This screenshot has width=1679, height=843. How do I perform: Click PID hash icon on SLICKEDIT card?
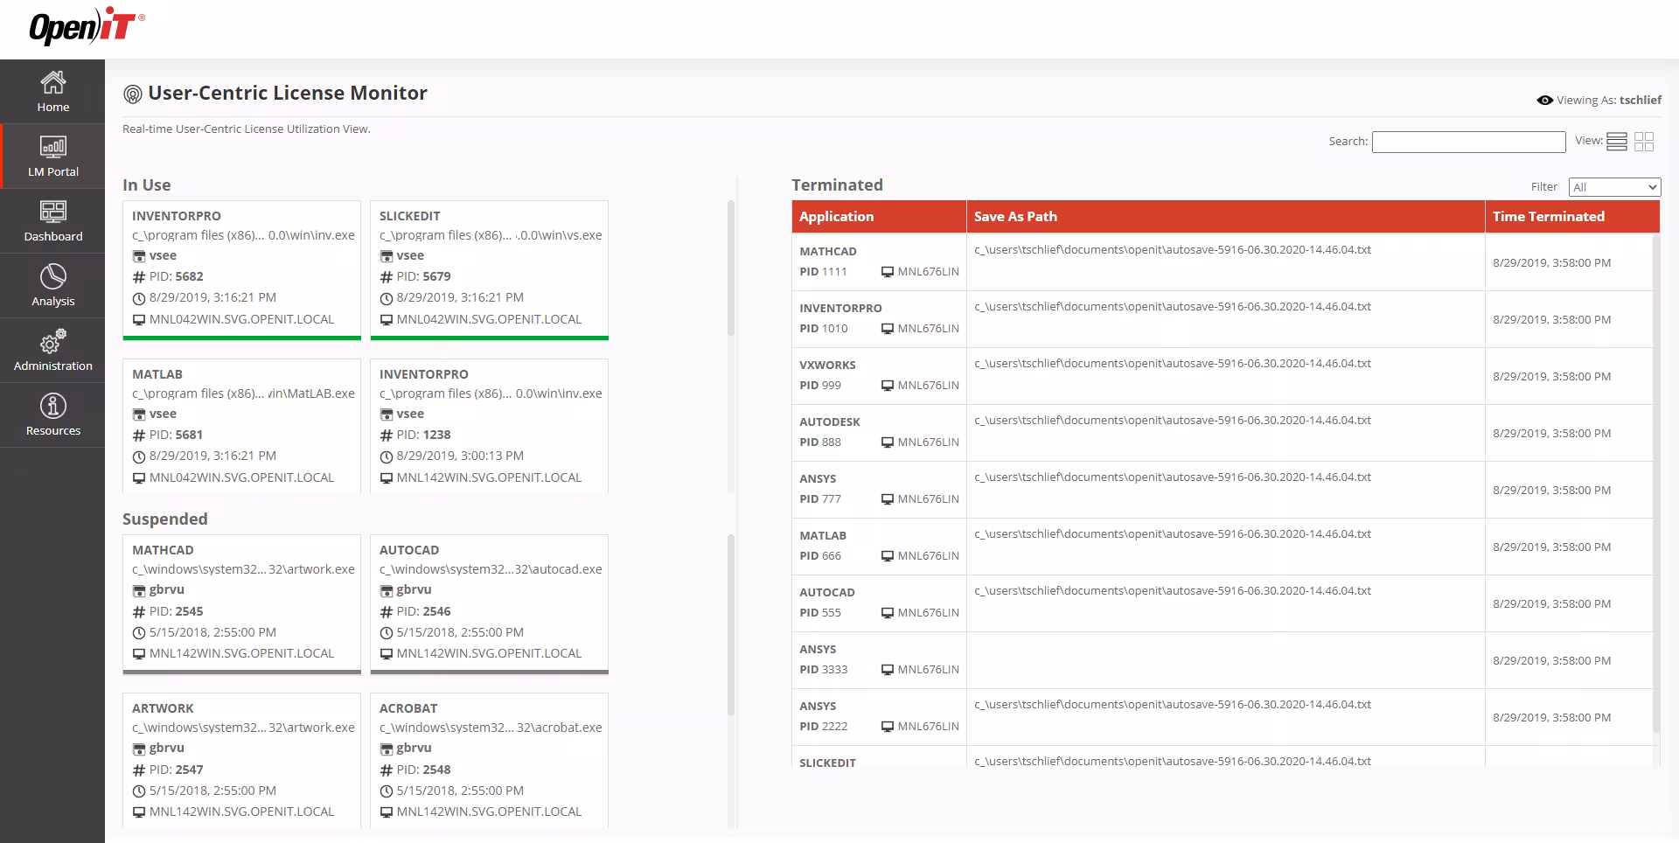[x=386, y=277]
